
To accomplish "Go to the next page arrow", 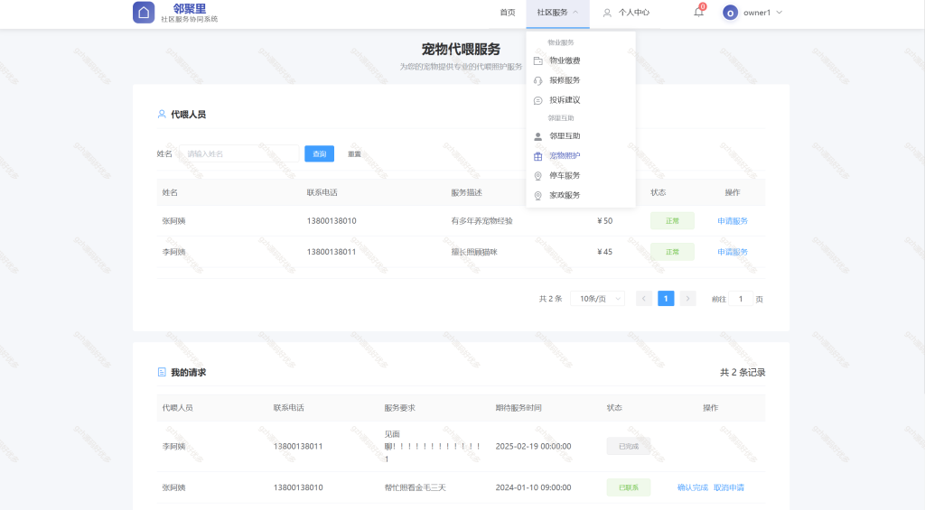I will (687, 299).
